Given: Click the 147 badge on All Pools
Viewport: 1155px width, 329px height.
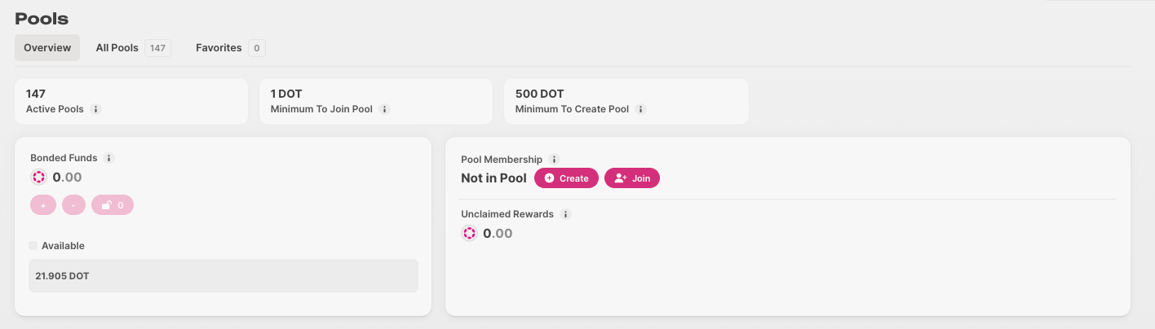Looking at the screenshot, I should coord(157,48).
